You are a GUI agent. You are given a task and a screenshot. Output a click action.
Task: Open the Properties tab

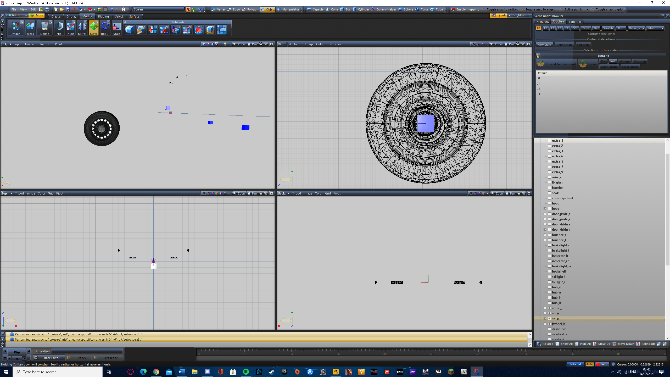pos(574,22)
